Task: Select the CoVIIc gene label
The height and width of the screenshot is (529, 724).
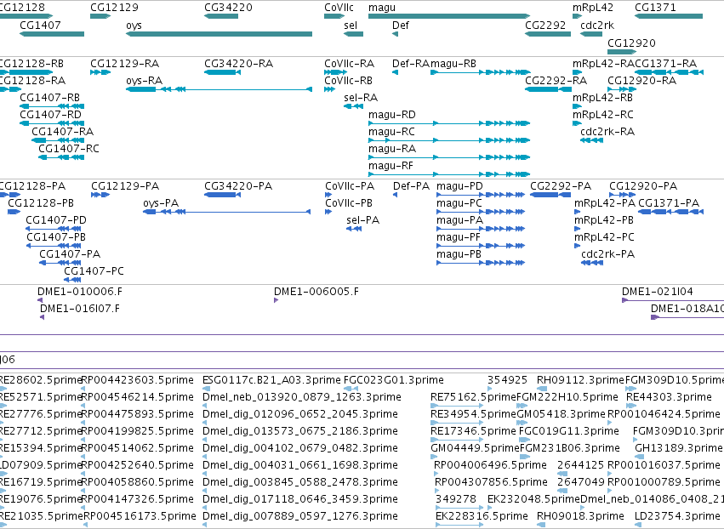Action: tap(339, 8)
